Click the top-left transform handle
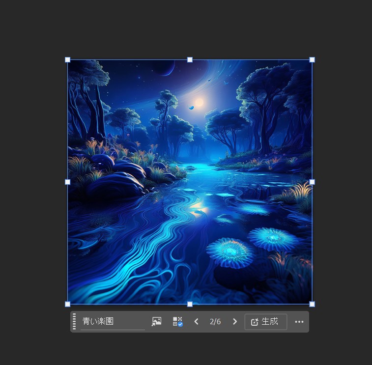Image resolution: width=372 pixels, height=365 pixels. (68, 60)
